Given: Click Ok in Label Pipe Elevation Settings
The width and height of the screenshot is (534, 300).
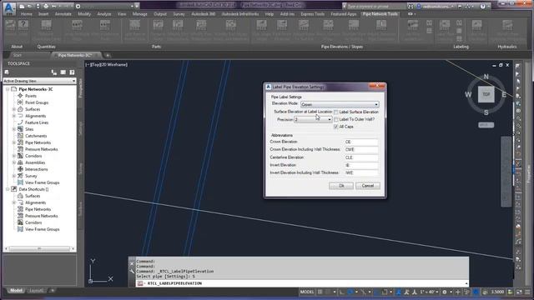Looking at the screenshot, I should pos(341,186).
